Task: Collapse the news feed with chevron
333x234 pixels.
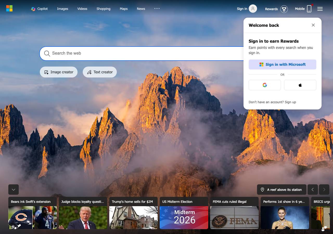Action: tap(14, 190)
